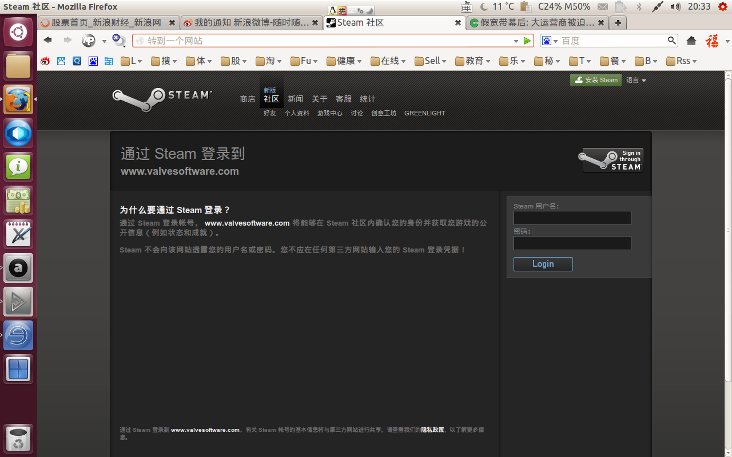Open the 社区 community menu item

coord(272,99)
